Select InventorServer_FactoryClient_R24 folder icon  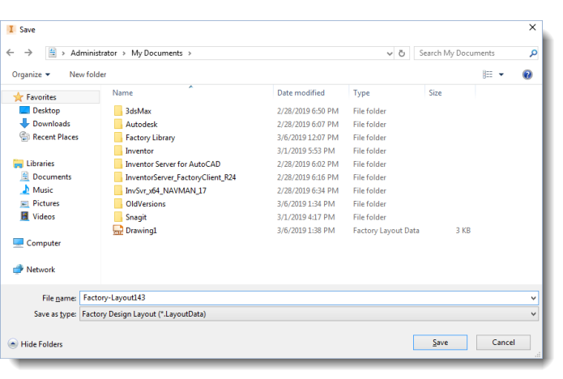click(118, 177)
